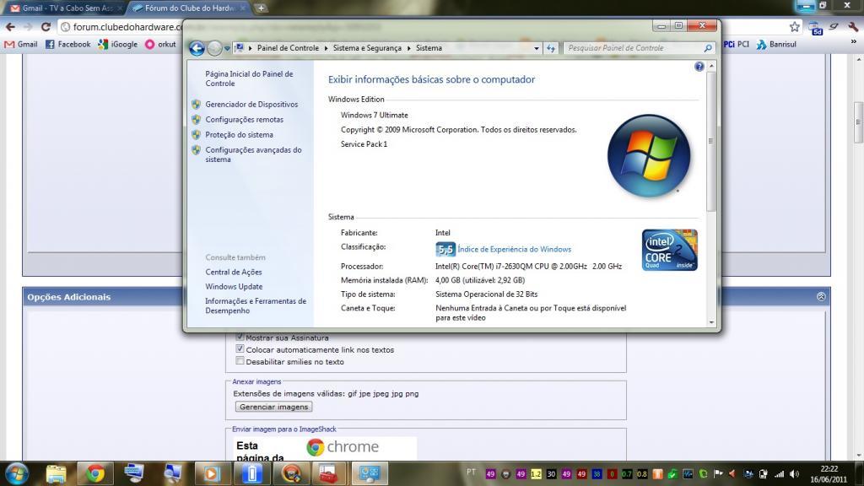Open the help question mark icon
864x486 pixels.
(x=699, y=67)
